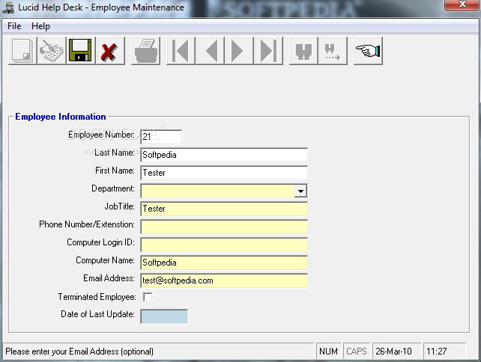
Task: Click the pointing hand exit icon
Action: click(x=368, y=51)
